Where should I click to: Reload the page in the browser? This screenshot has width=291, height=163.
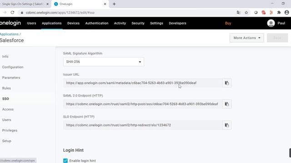tap(12, 13)
